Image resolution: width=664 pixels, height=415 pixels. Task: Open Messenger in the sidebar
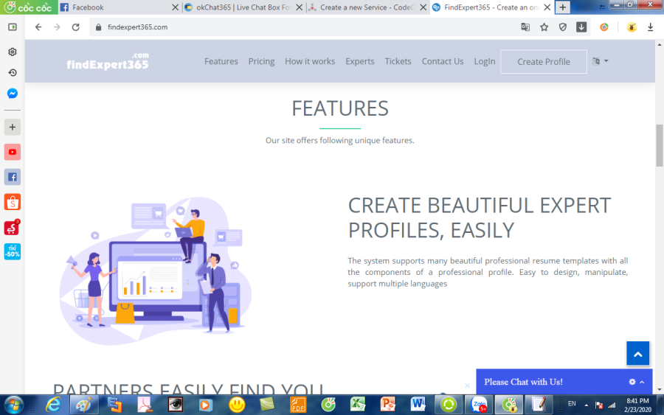pos(13,94)
